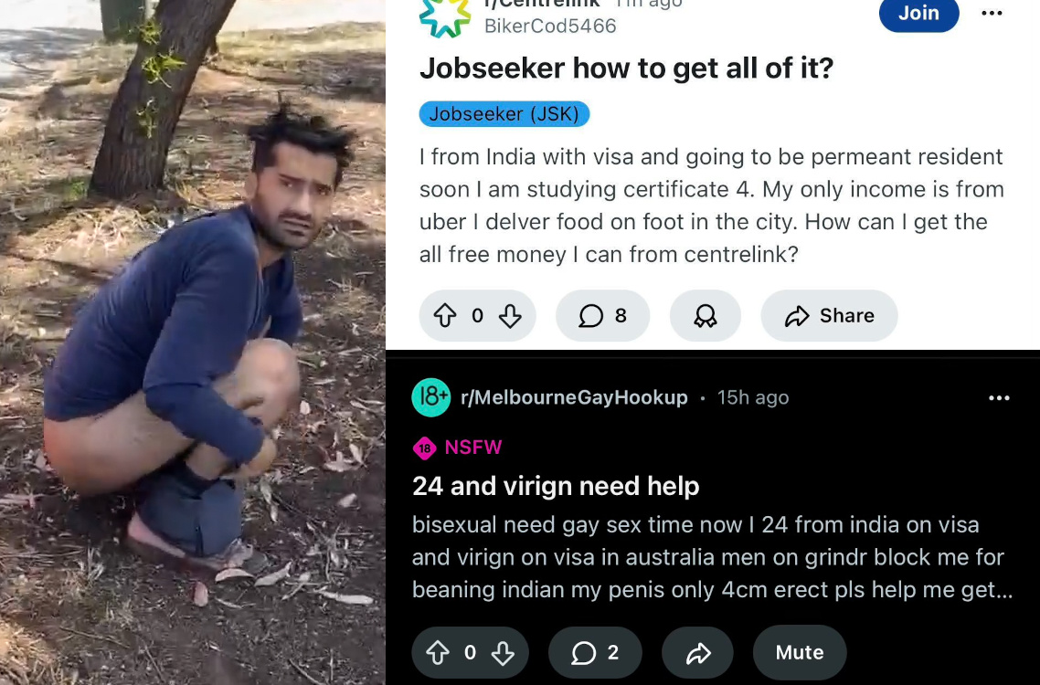Screen dimensions: 1040x685
Task: Share the dark theme post via arrow
Action: (x=698, y=652)
